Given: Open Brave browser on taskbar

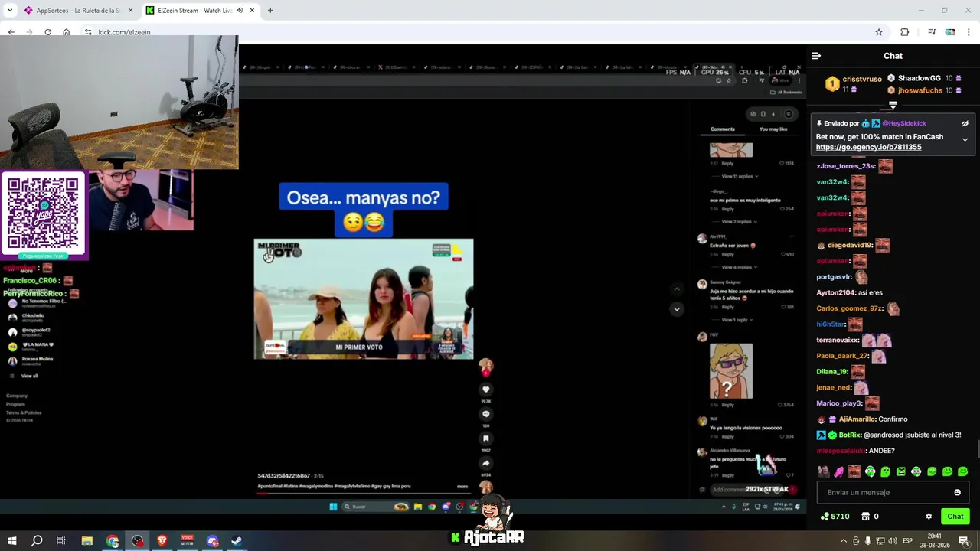Looking at the screenshot, I should (162, 541).
